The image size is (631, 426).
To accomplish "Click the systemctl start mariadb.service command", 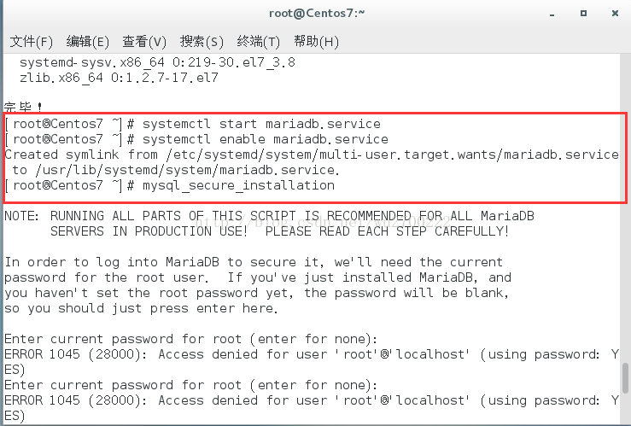I will (261, 124).
